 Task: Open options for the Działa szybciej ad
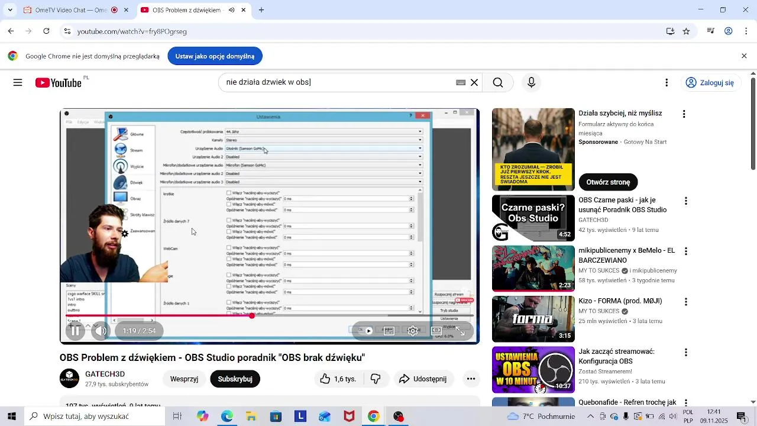point(684,114)
